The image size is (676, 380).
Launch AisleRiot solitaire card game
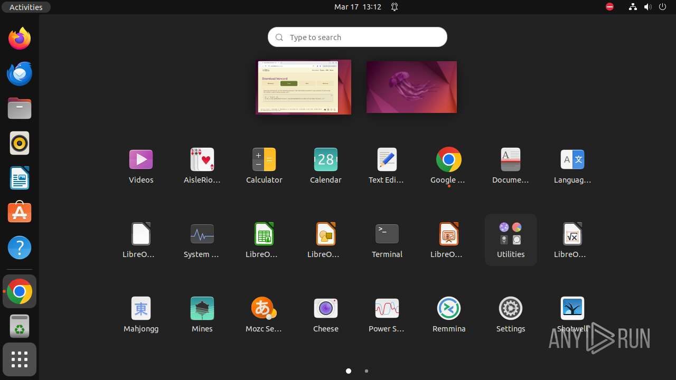(202, 166)
